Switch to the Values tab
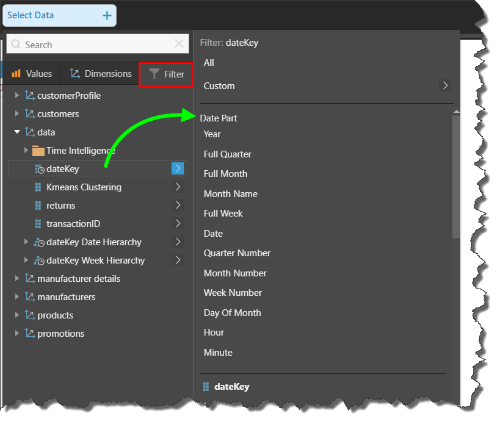 click(x=32, y=74)
